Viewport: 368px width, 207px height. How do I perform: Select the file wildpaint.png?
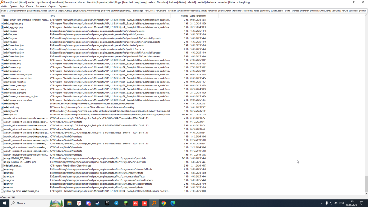click(11, 104)
